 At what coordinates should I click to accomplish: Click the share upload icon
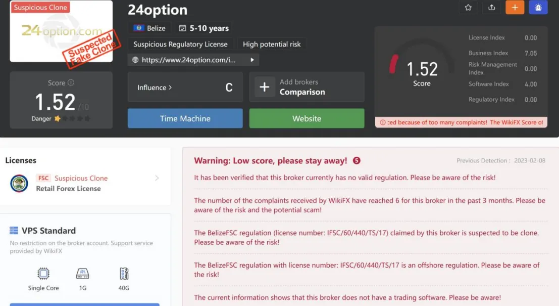pyautogui.click(x=492, y=8)
